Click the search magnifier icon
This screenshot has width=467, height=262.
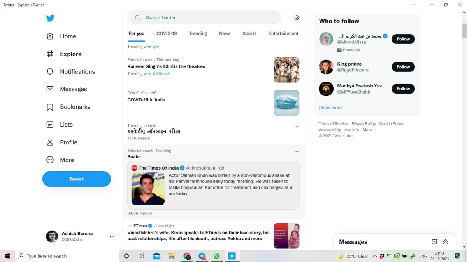click(x=137, y=17)
